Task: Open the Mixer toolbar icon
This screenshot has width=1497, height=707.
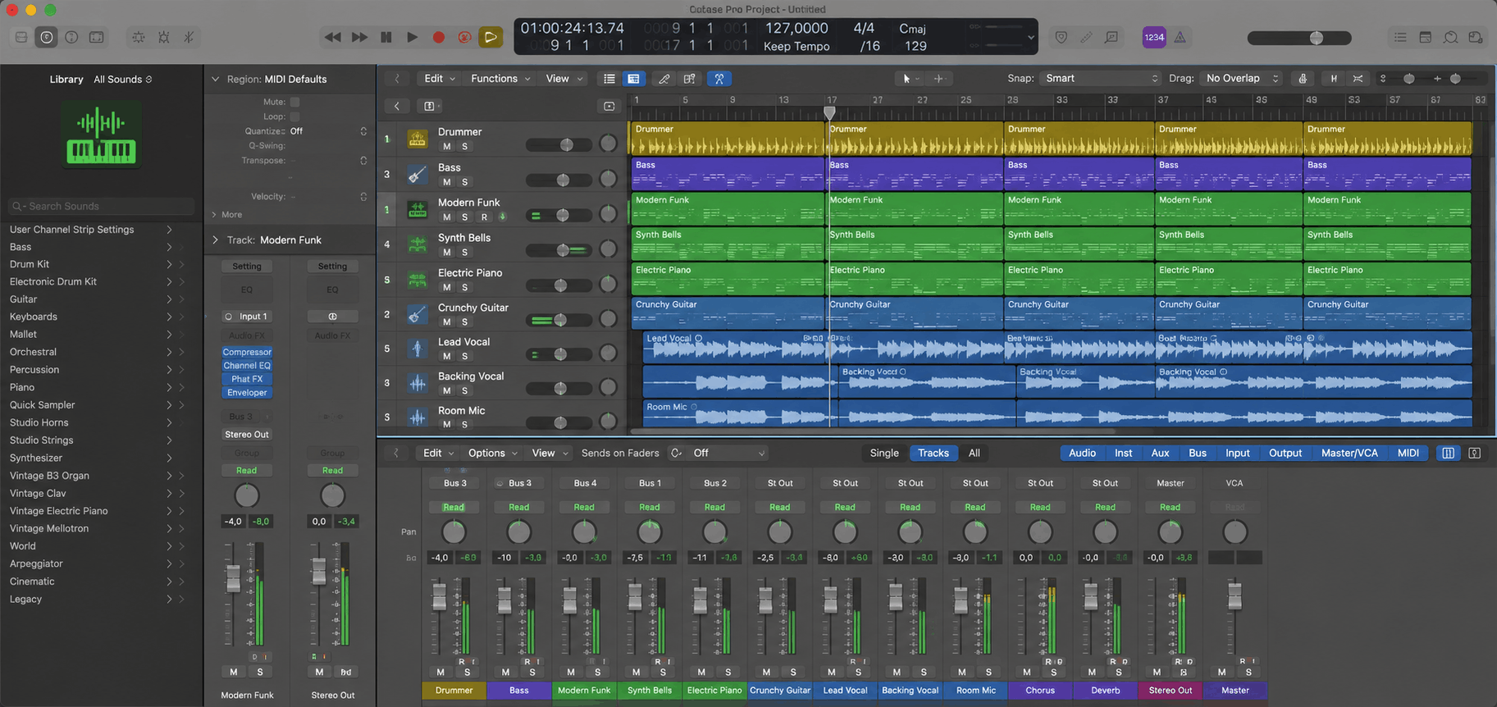Action: pos(163,37)
